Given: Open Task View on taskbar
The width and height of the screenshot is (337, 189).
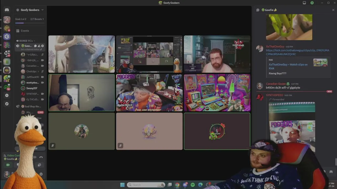Looking at the screenshot, I should [170, 185].
